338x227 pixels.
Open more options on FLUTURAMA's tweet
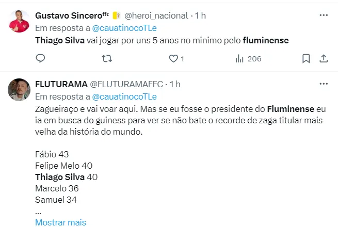324,84
